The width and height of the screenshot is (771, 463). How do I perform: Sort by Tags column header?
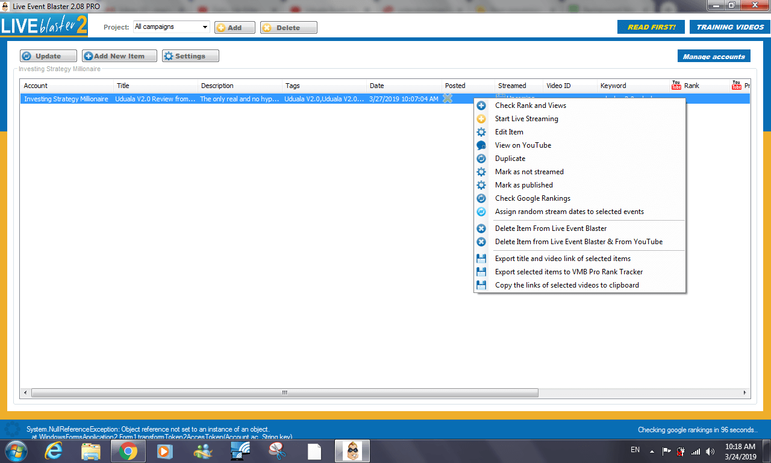click(325, 86)
